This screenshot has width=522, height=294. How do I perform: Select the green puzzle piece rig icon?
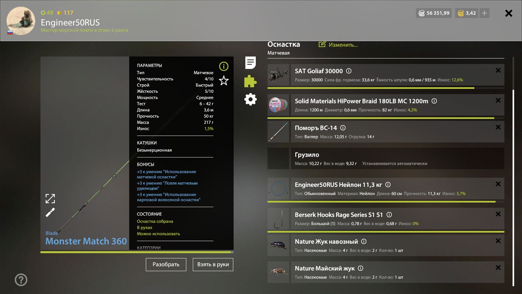(x=251, y=81)
